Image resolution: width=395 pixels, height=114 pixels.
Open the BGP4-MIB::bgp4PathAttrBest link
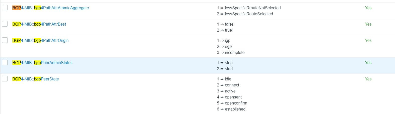pyautogui.click(x=39, y=24)
